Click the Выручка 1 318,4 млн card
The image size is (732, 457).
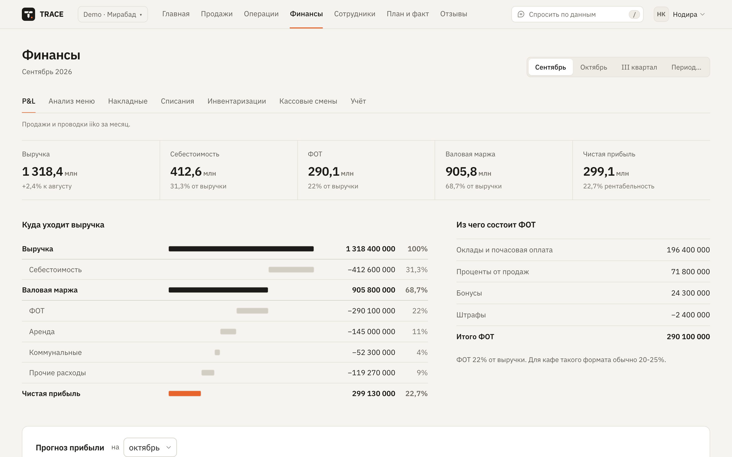[90, 170]
